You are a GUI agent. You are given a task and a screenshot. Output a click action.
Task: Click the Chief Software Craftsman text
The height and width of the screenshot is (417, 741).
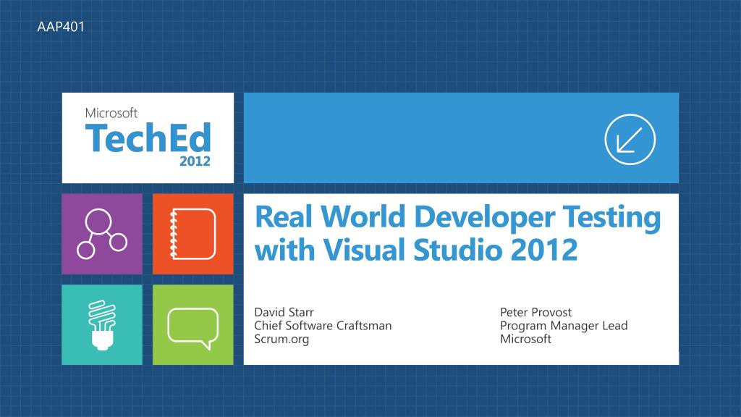tap(323, 325)
